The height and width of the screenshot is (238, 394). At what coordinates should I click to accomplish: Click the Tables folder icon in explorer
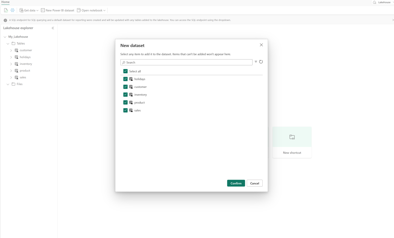pos(14,43)
